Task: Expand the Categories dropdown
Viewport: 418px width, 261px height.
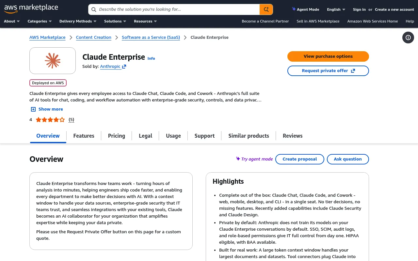Action: coord(40,21)
